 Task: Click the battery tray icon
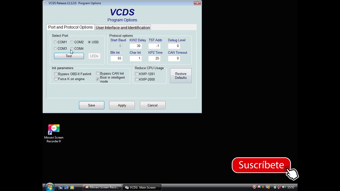275,187
